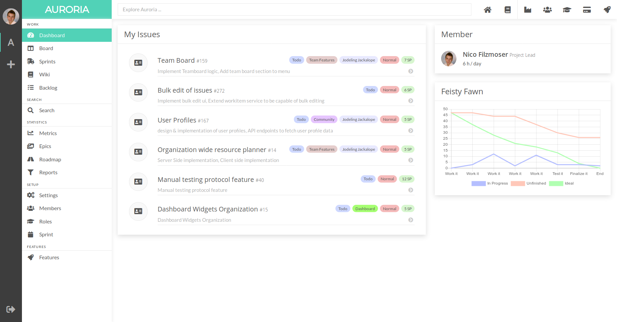Open Bulk edit of issues arrow icon
This screenshot has width=617, height=322.
411,101
